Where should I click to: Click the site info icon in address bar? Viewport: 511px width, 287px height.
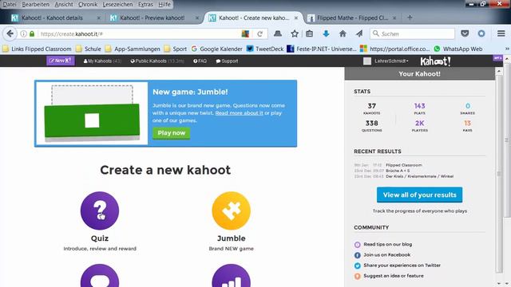23,33
